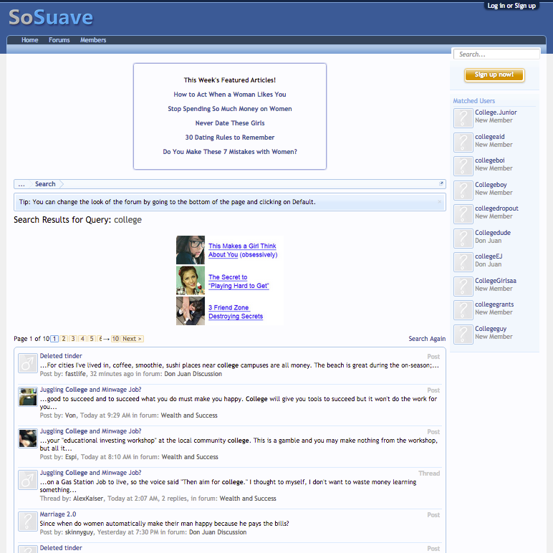Open CollegeGirlsaa's avatar placeholder
Screen dimensions: 553x553
click(463, 287)
